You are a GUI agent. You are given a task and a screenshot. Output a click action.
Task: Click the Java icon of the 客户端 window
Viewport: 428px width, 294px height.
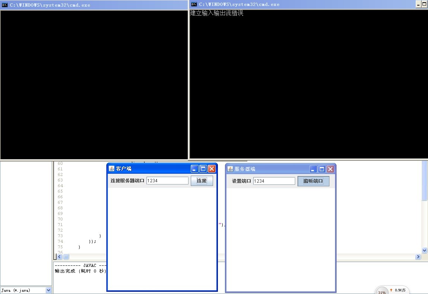112,169
